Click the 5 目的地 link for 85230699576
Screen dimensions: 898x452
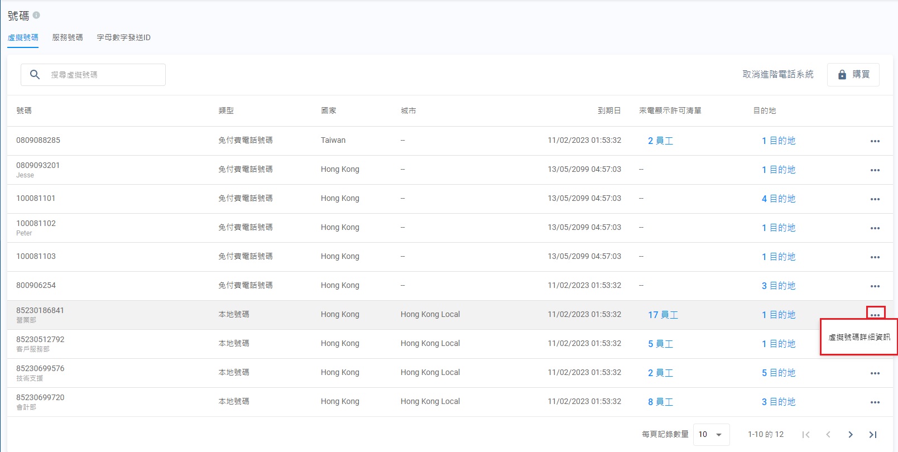click(778, 373)
